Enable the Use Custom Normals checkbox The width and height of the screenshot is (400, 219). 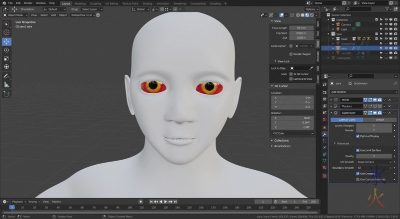point(358,180)
